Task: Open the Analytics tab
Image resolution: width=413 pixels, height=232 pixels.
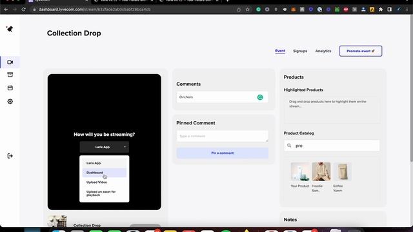Action: pyautogui.click(x=323, y=51)
